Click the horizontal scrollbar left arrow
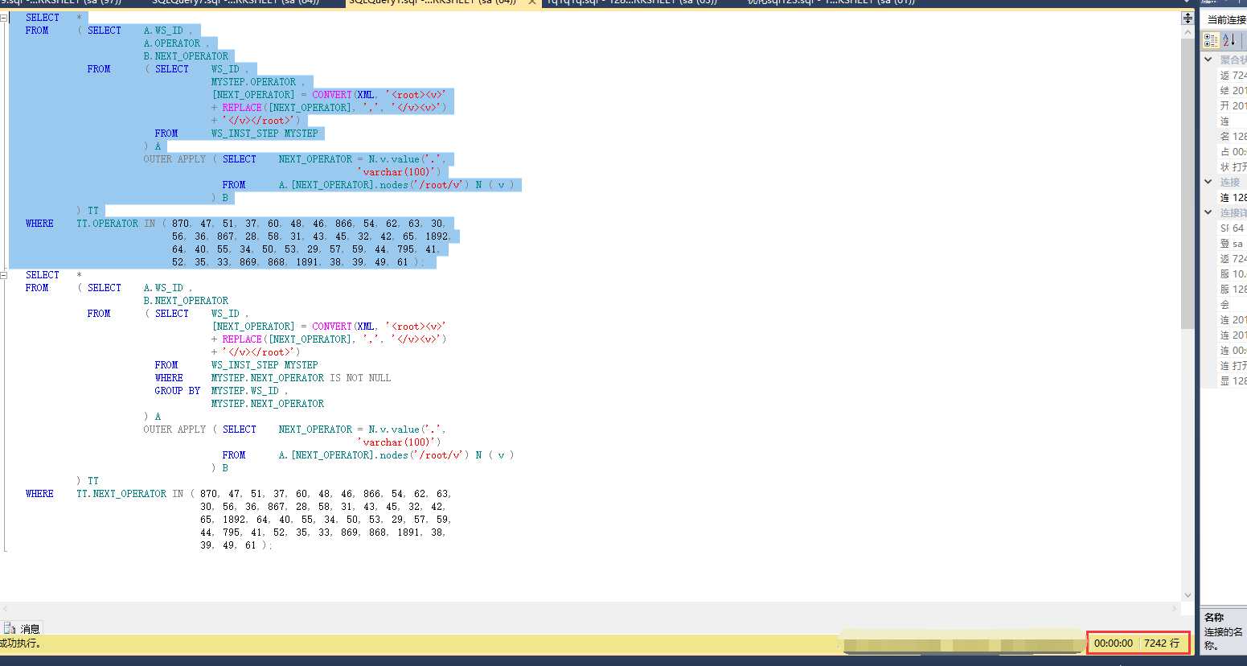This screenshot has width=1247, height=666. pyautogui.click(x=5, y=609)
